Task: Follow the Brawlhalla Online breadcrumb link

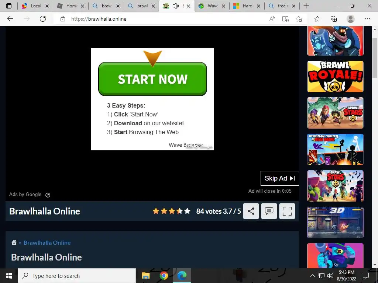Action: click(47, 242)
